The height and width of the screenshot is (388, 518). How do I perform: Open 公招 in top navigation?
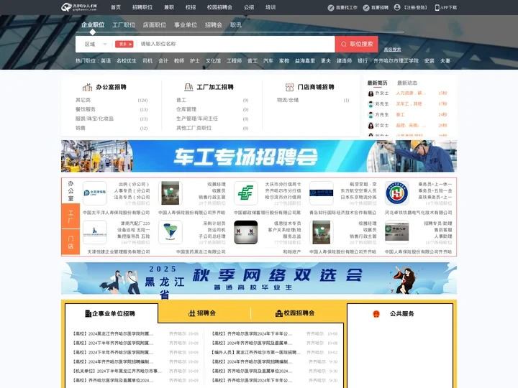(x=249, y=7)
